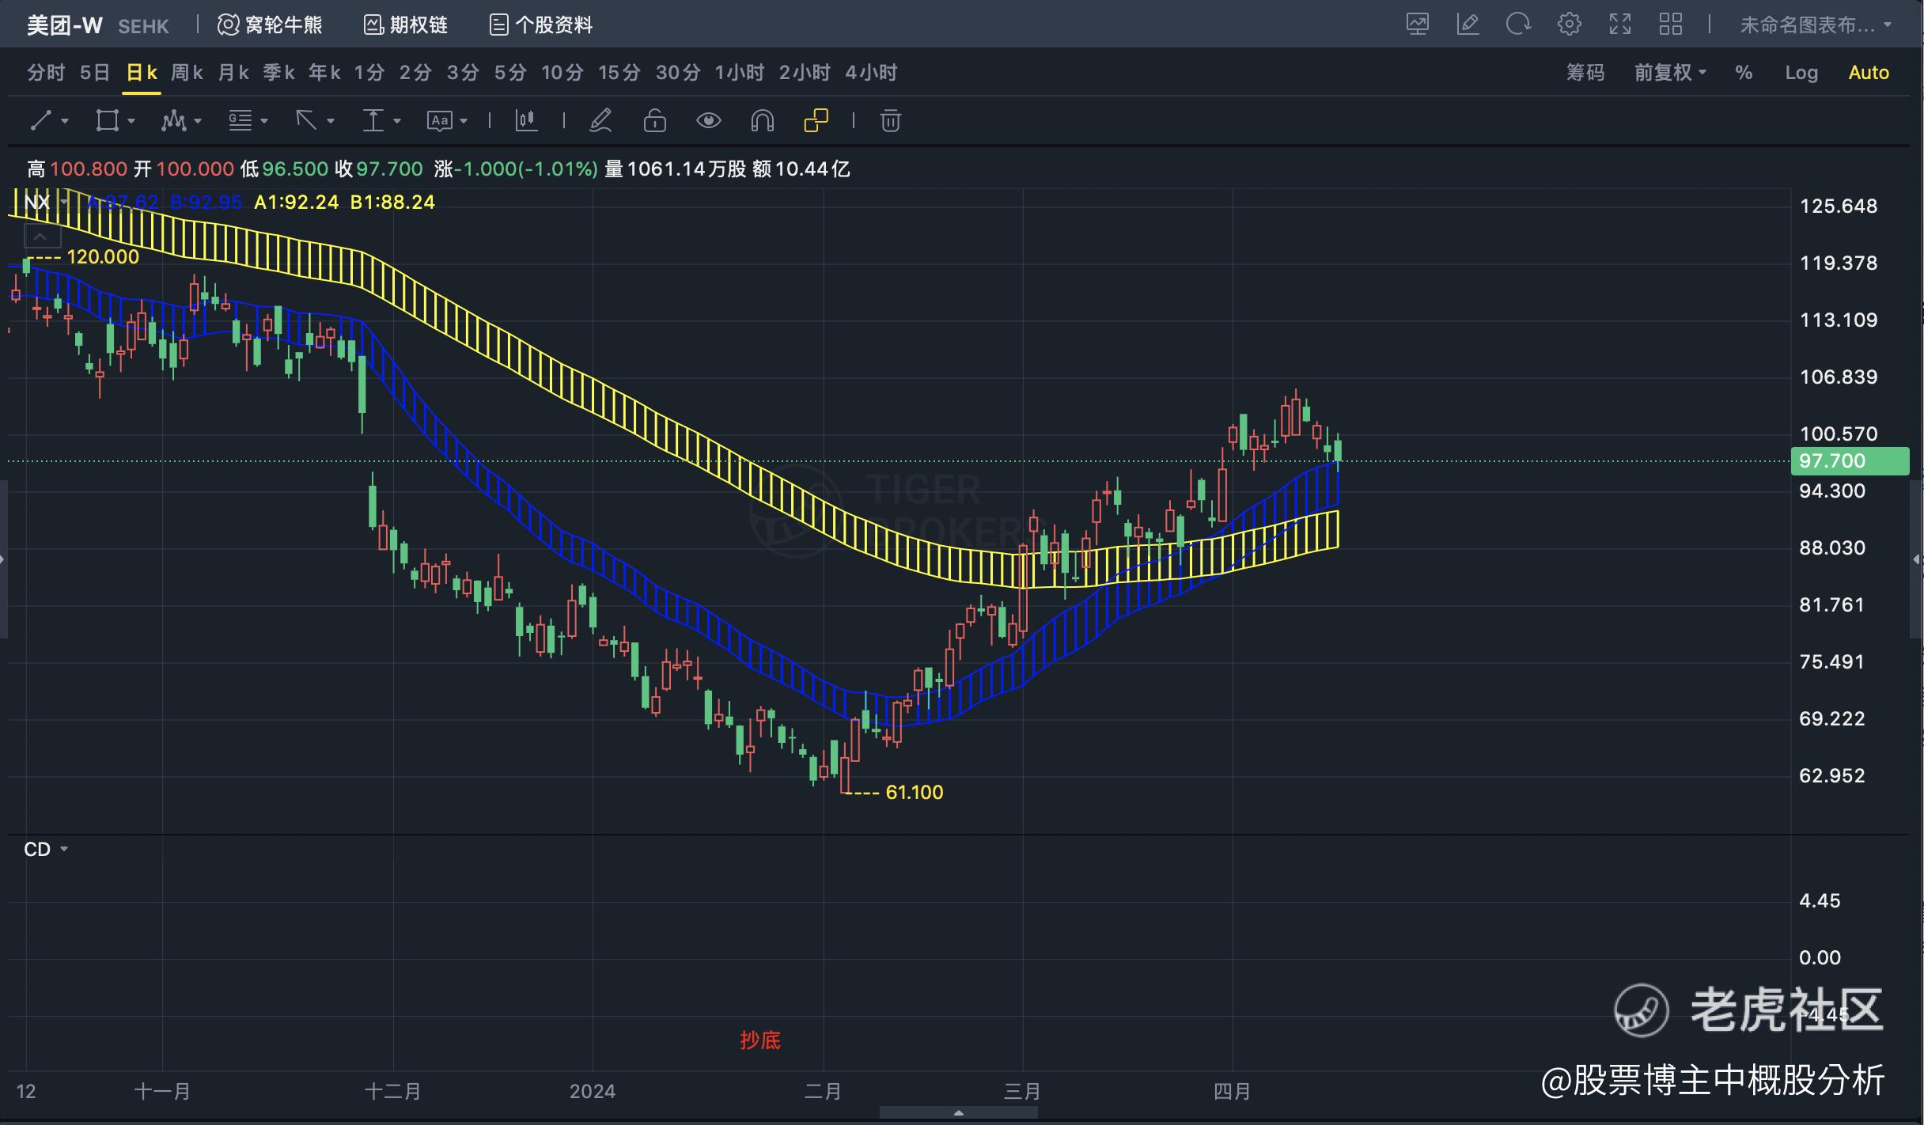This screenshot has height=1125, width=1924.
Task: Open 期权链 options chain
Action: (x=406, y=25)
